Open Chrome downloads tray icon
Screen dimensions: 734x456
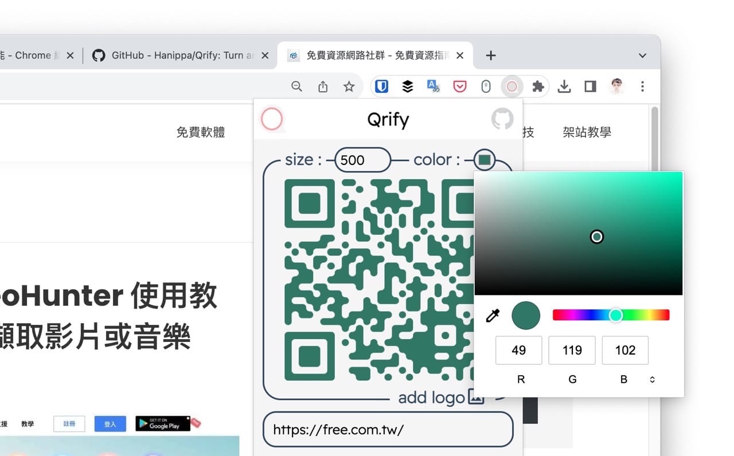coord(564,87)
